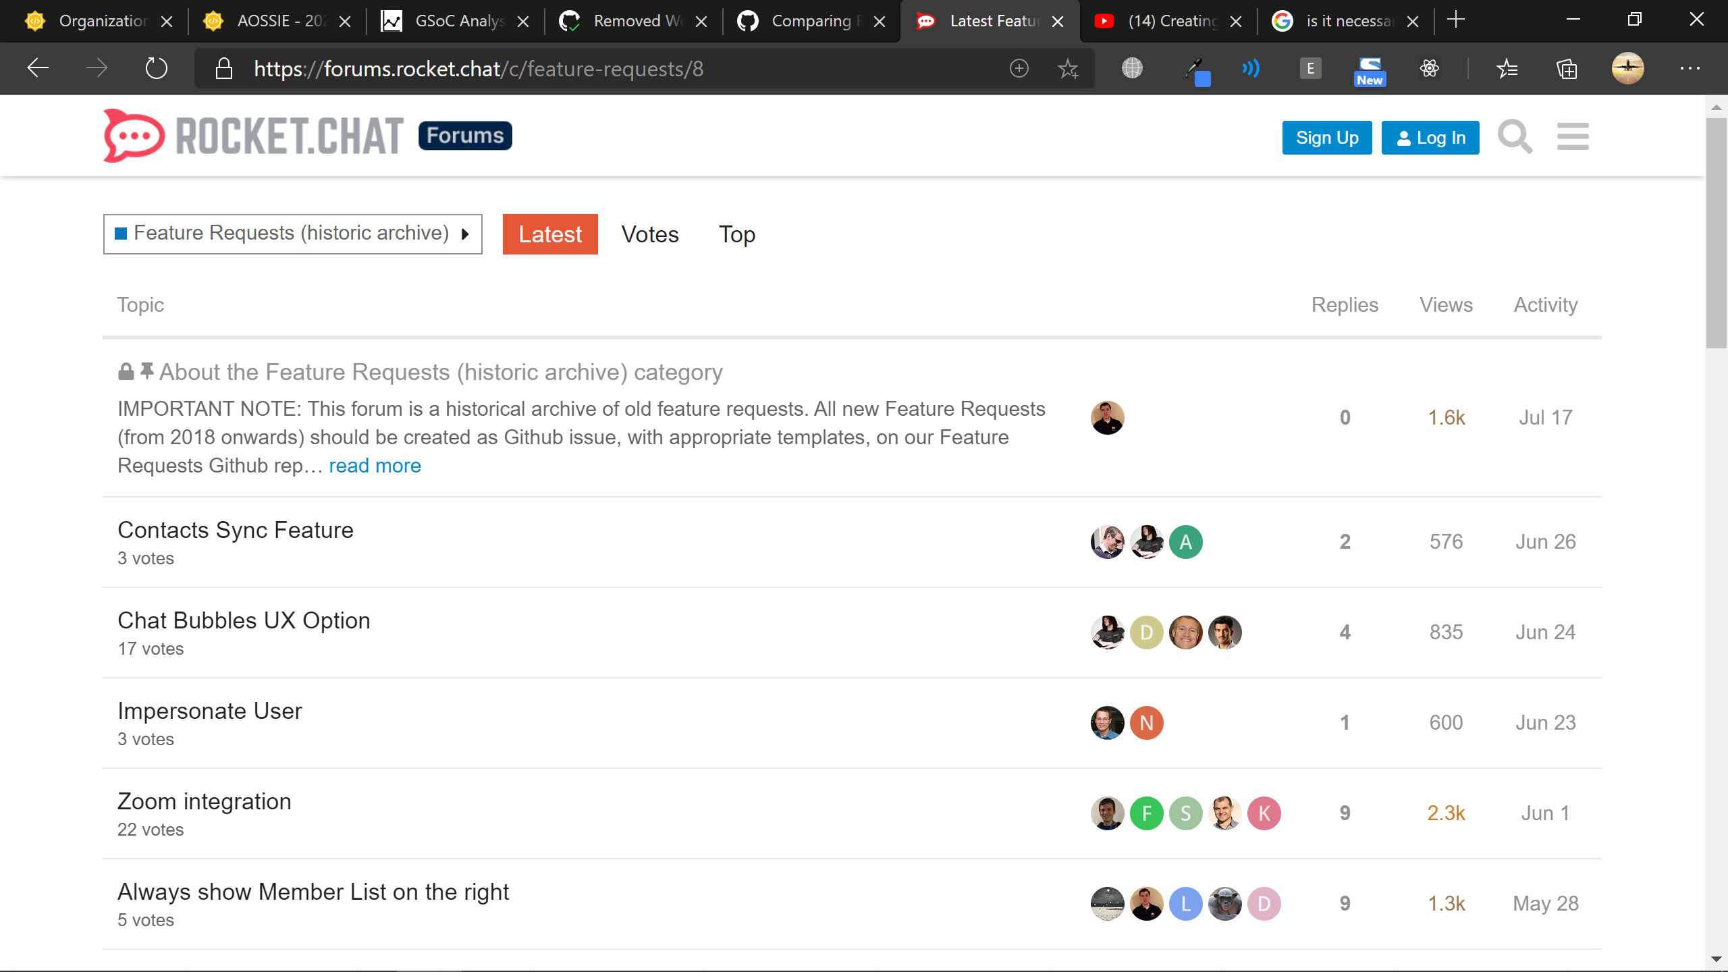Click the Sign Up button
Viewport: 1728px width, 972px height.
tap(1326, 138)
